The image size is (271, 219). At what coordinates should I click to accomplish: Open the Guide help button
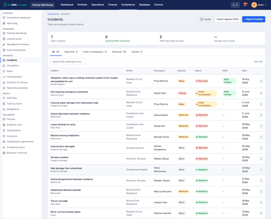[x=205, y=19]
